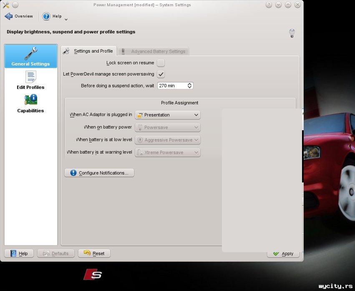
Task: Click the info icon on Configure Notifications
Action: click(x=73, y=173)
